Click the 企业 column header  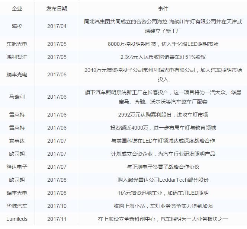pyautogui.click(x=17, y=9)
